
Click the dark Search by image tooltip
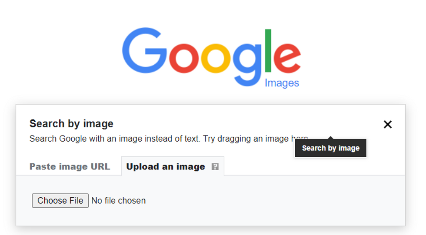(x=330, y=148)
